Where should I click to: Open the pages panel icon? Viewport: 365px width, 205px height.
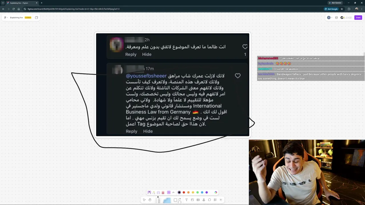[36, 18]
